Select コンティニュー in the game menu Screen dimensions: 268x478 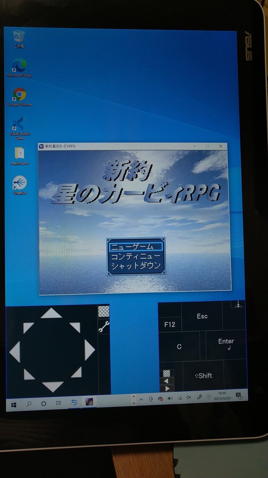[136, 256]
